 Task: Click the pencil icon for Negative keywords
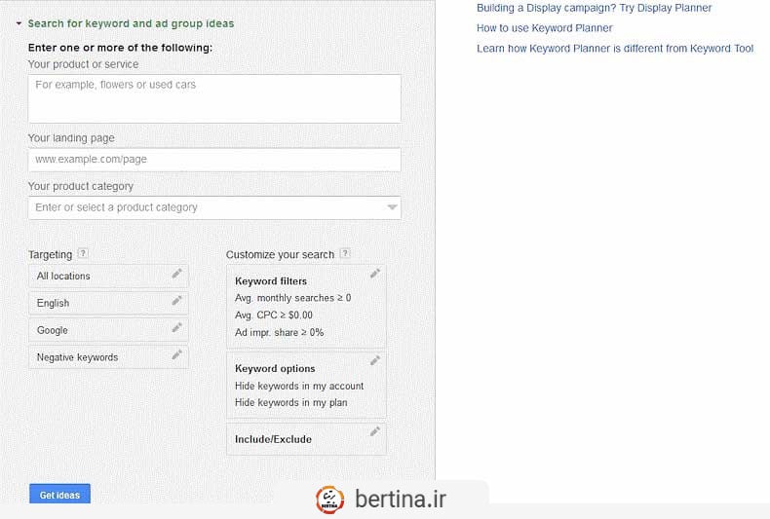176,355
